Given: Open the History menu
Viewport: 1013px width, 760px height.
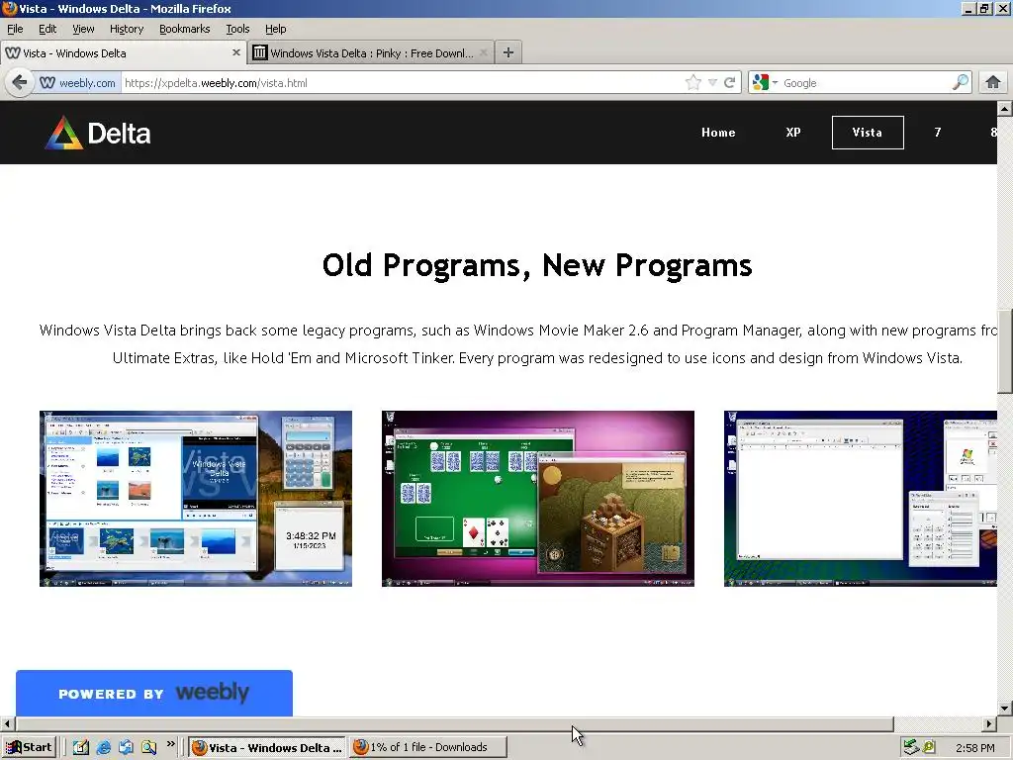Looking at the screenshot, I should click(x=127, y=29).
